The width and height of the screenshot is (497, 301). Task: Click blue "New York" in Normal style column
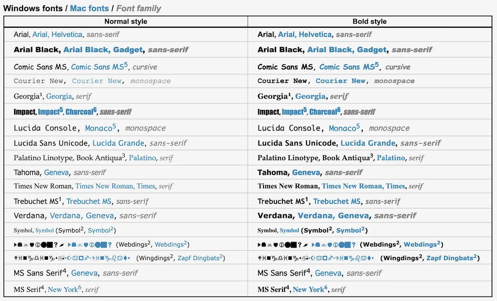63,289
